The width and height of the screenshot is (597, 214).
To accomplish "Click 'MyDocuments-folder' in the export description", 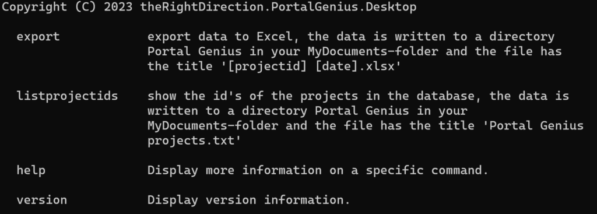I will click(x=373, y=51).
